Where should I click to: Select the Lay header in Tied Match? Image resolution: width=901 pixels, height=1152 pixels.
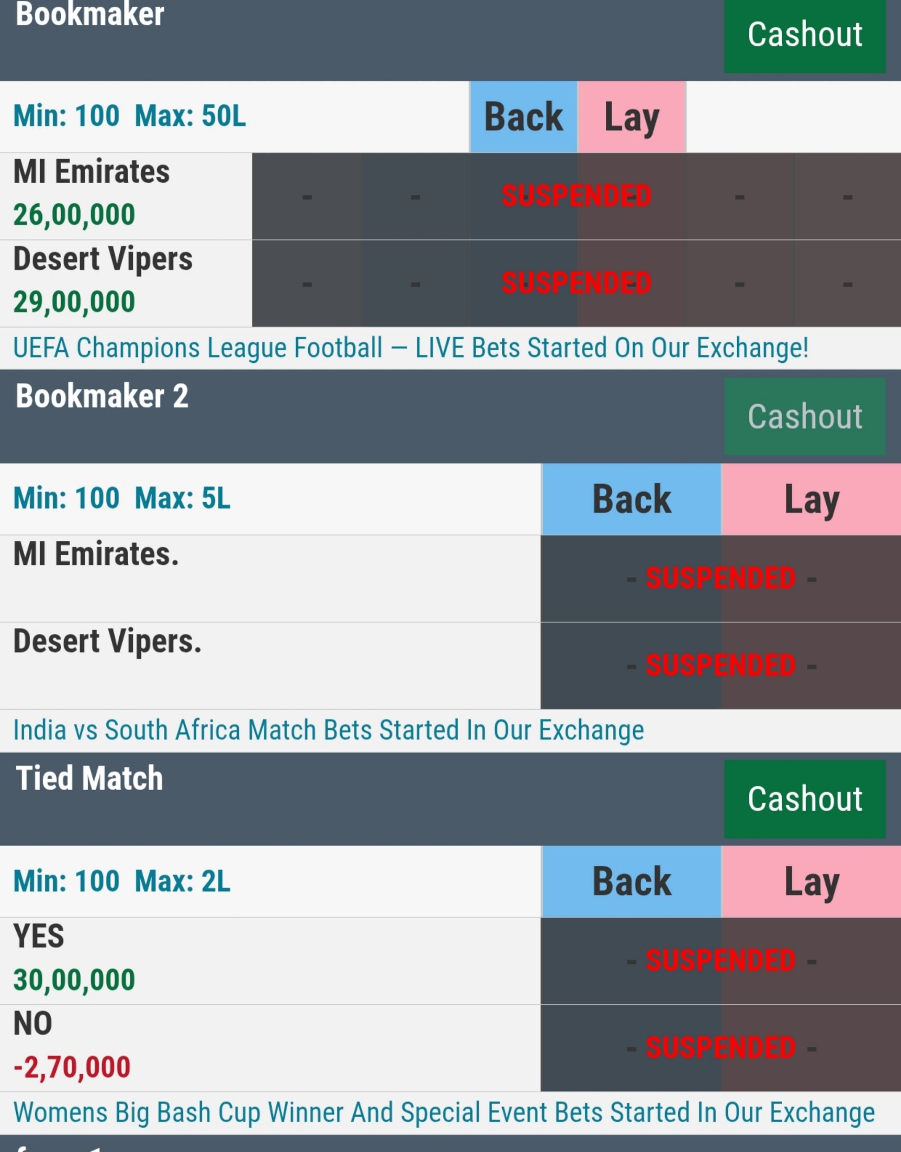pyautogui.click(x=811, y=882)
